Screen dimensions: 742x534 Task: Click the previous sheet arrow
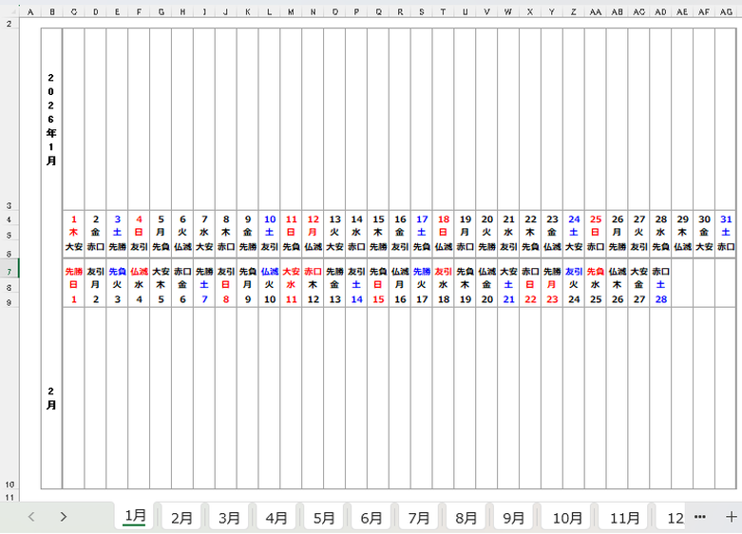(x=31, y=517)
